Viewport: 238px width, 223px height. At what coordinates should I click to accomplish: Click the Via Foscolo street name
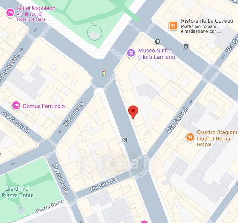73,114
